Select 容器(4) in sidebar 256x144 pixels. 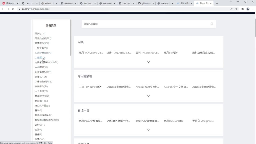pos(38,130)
